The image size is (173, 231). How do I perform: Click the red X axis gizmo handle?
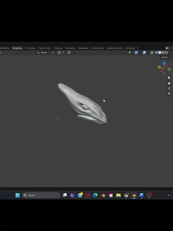pyautogui.click(x=167, y=66)
